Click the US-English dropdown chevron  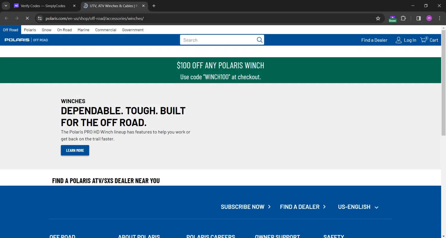[376, 207]
